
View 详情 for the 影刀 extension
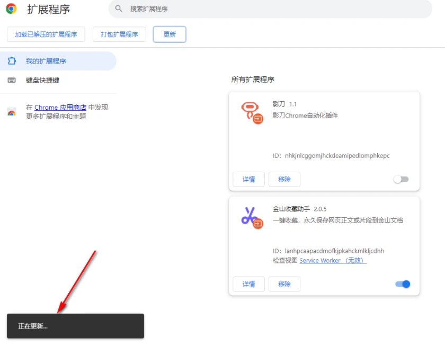pyautogui.click(x=248, y=179)
